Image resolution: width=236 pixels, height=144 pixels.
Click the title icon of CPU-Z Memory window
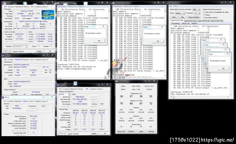(x=3, y=97)
